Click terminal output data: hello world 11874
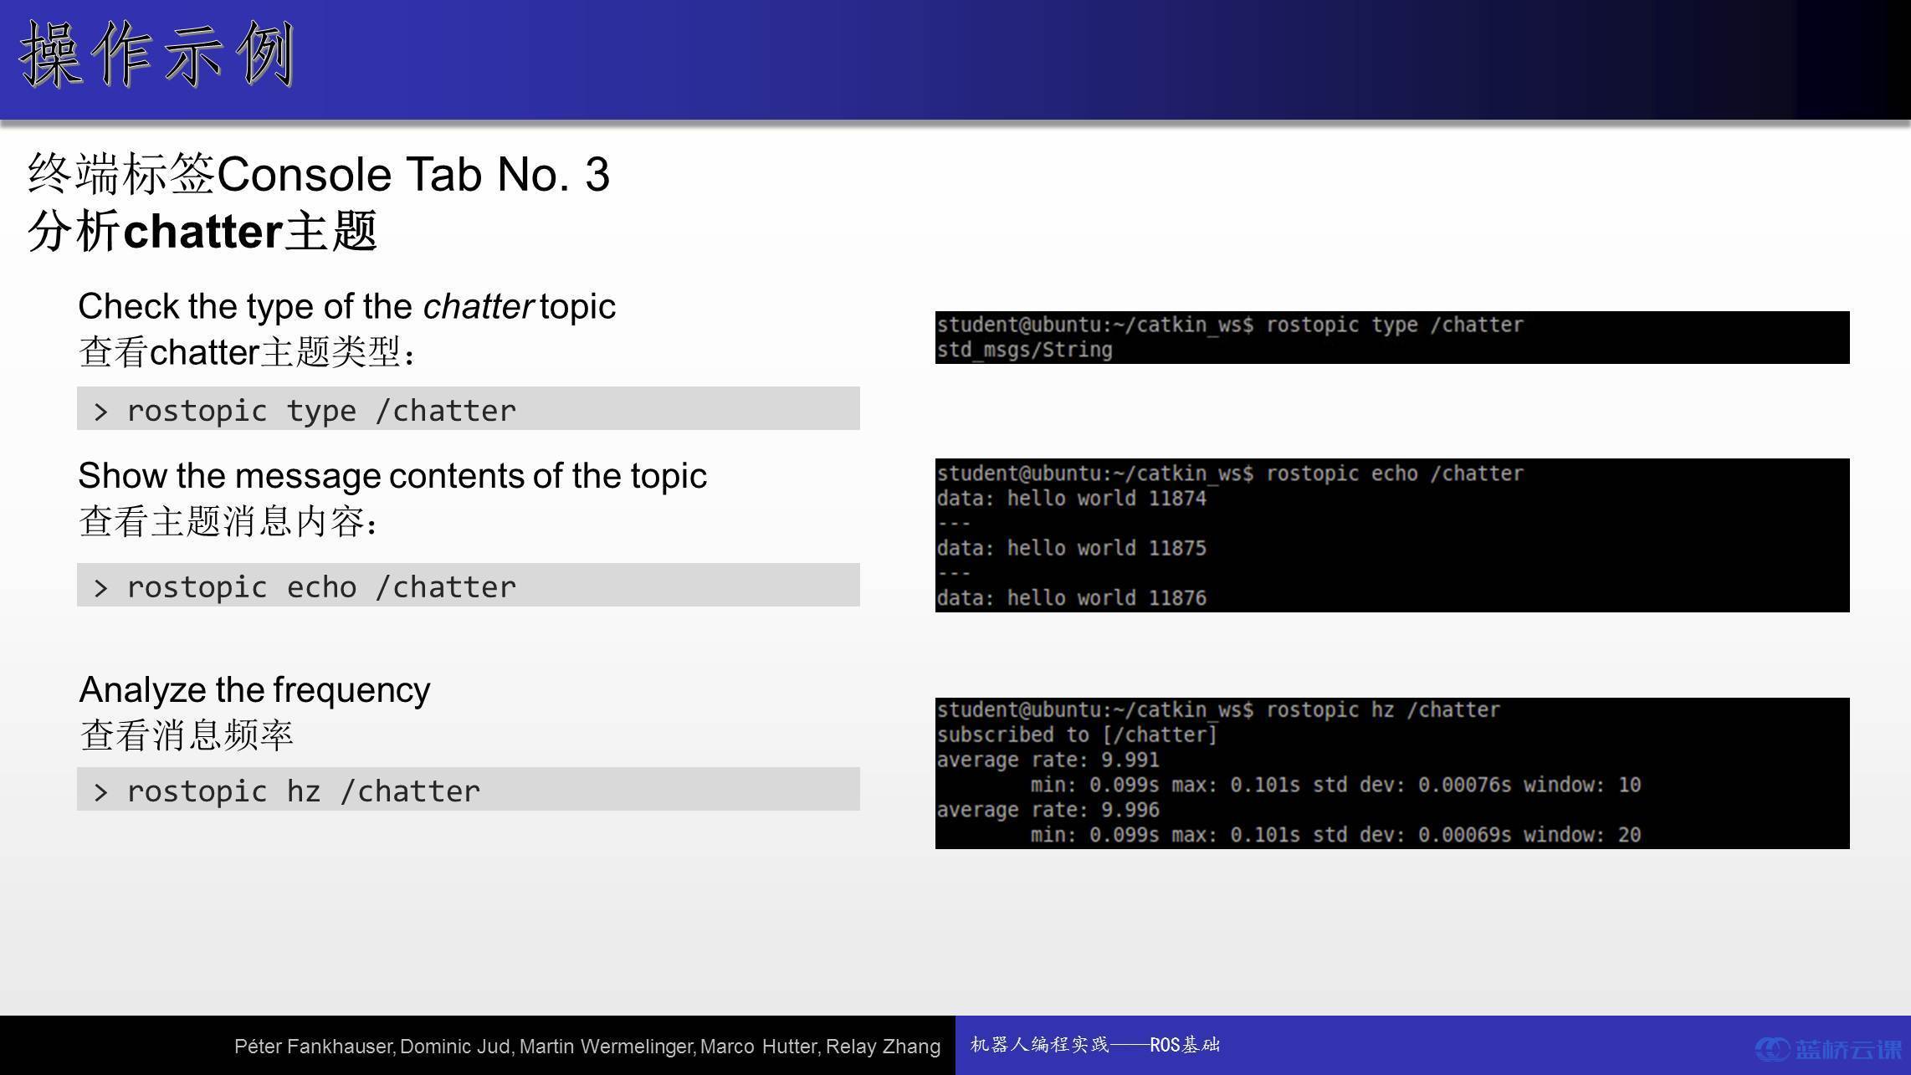Screen dimensions: 1911x1075 pyautogui.click(x=1071, y=499)
